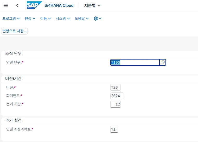Screen dimensions: 198x142
Task: Click the 변형으로 저장... button
Action: pos(15,31)
